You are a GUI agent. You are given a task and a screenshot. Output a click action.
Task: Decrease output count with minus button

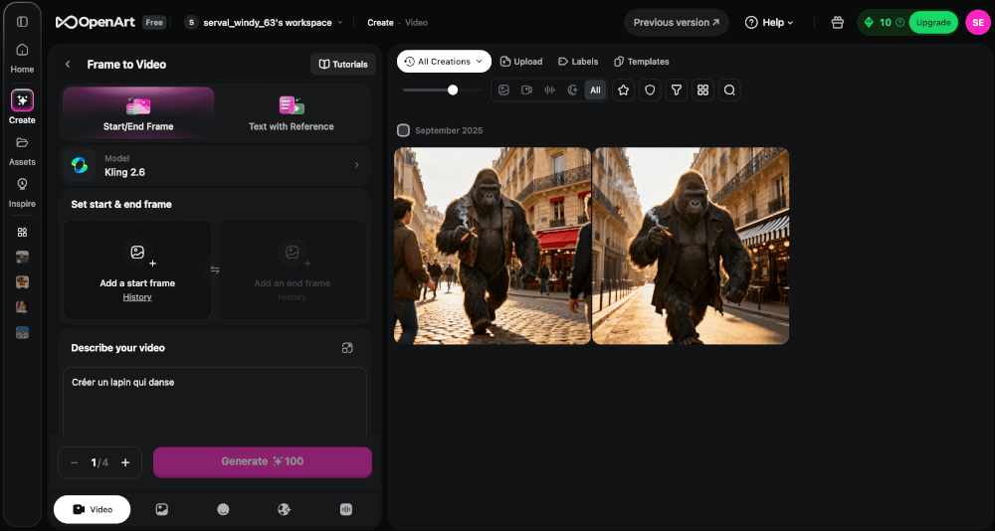click(x=75, y=462)
